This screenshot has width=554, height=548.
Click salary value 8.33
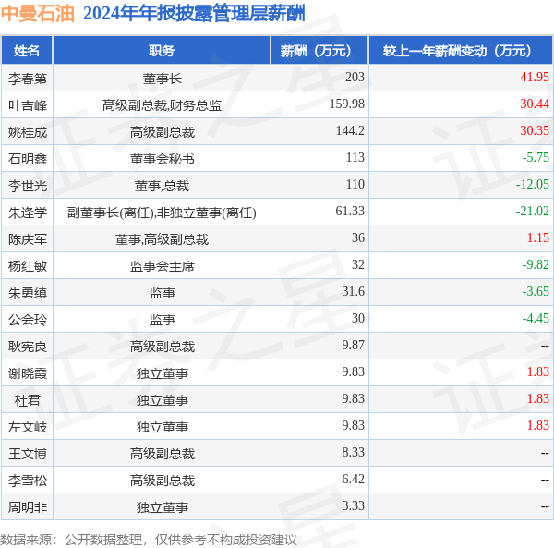point(354,452)
